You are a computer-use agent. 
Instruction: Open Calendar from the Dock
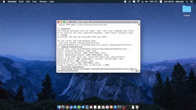(x=91, y=107)
